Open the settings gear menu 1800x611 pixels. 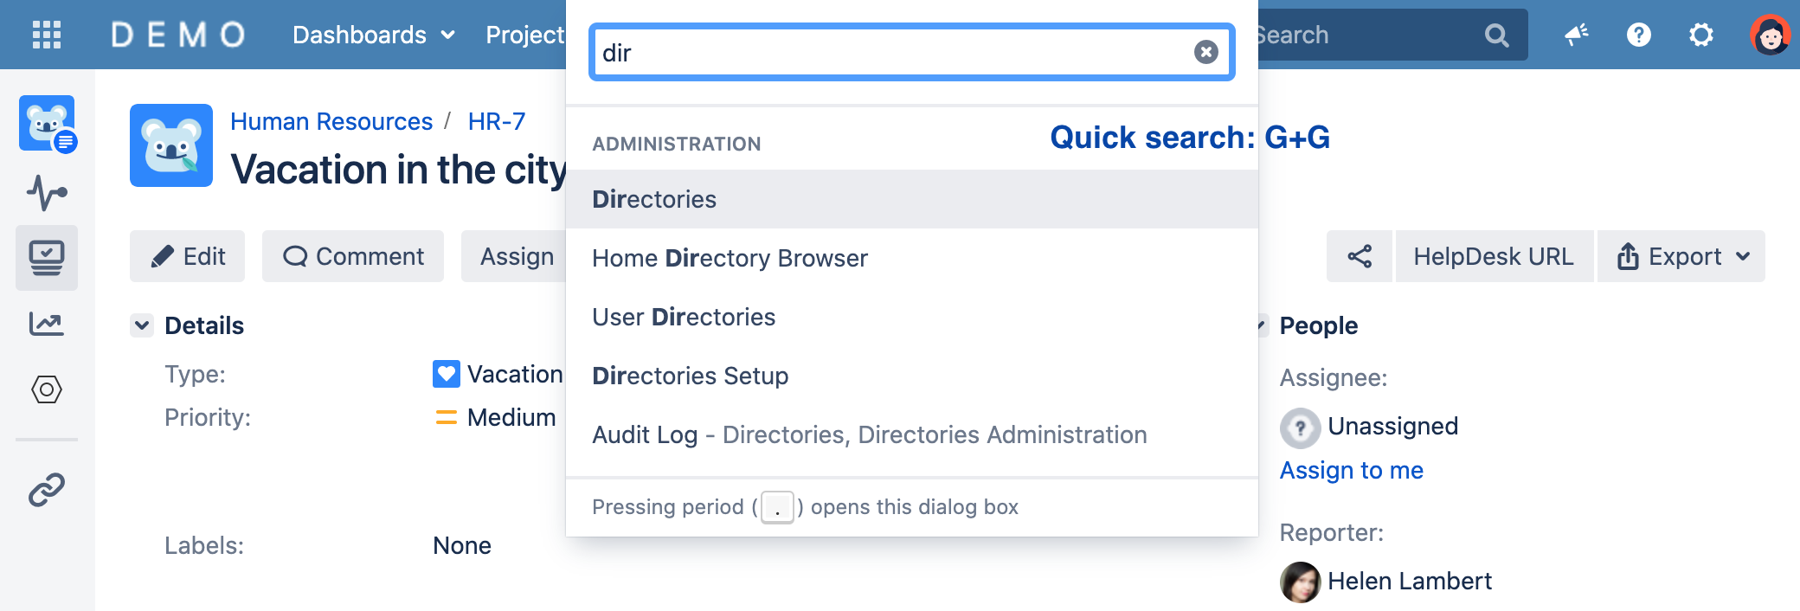point(1701,35)
